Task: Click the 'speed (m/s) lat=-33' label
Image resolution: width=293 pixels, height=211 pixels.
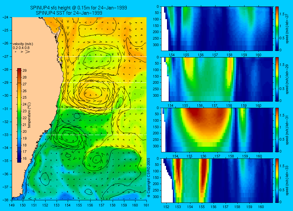Action: [287, 180]
